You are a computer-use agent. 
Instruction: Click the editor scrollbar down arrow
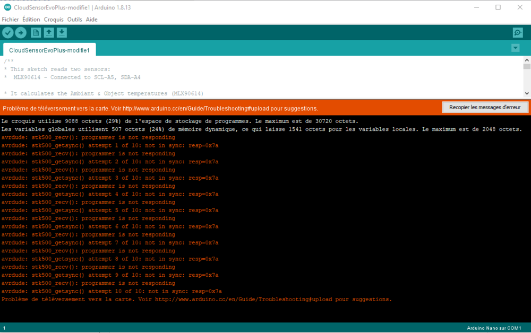pyautogui.click(x=527, y=93)
